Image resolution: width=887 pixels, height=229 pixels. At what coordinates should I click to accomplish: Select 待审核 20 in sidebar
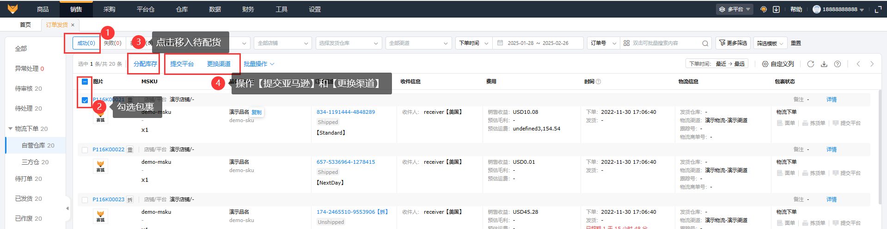(29, 88)
